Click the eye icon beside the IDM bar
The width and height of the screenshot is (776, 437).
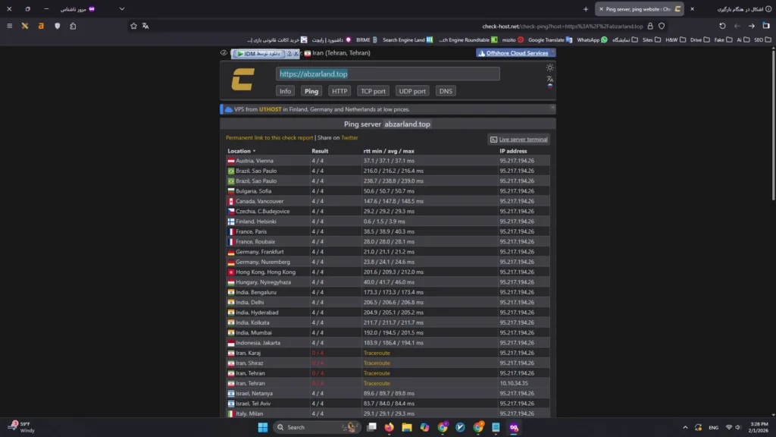click(224, 53)
